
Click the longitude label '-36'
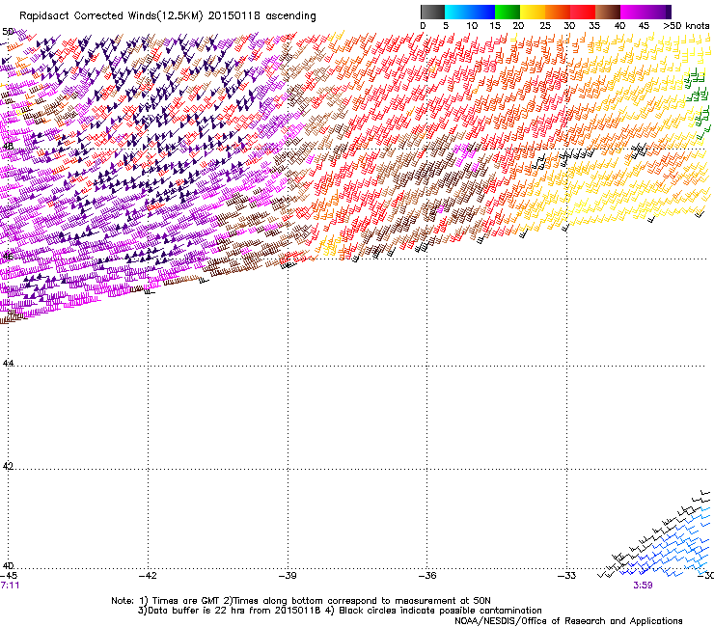[427, 576]
